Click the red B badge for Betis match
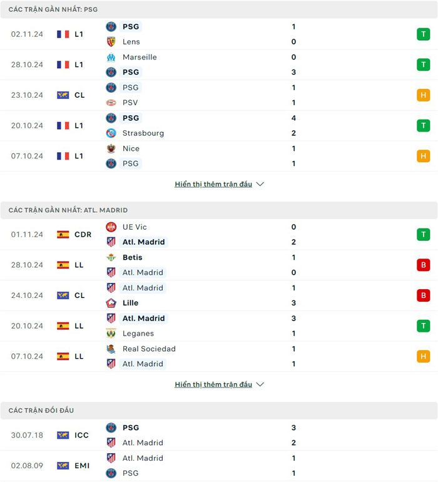The height and width of the screenshot is (482, 438). [424, 265]
